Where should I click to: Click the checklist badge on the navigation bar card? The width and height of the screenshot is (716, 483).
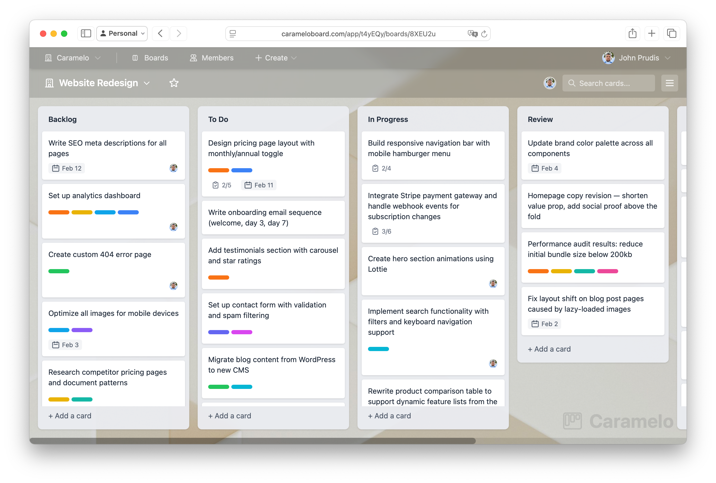(x=382, y=168)
